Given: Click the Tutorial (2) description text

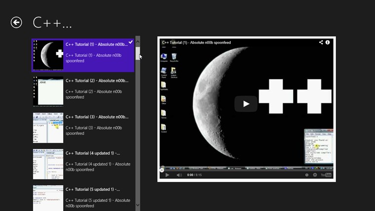Looking at the screenshot, I should pos(94,94).
